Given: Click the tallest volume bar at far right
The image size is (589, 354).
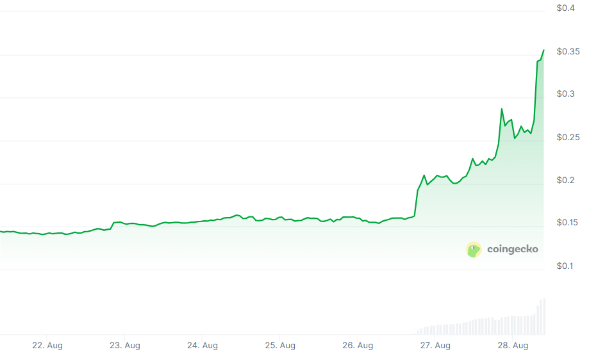Looking at the screenshot, I should (544, 316).
